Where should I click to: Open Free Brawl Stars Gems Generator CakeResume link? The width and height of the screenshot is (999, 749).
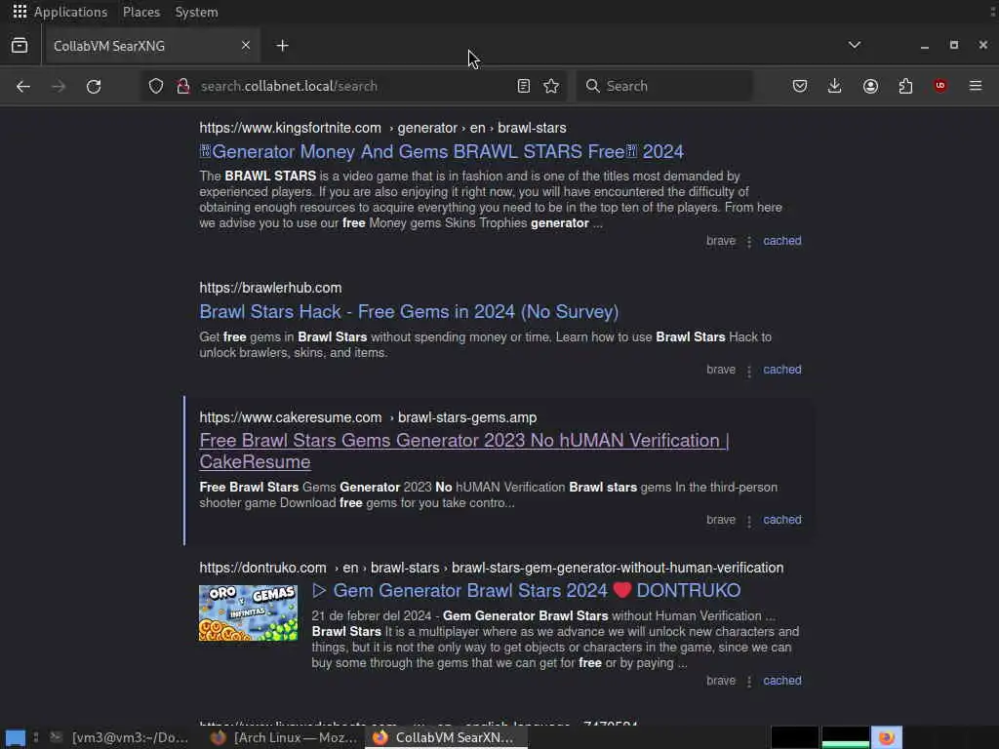(463, 451)
